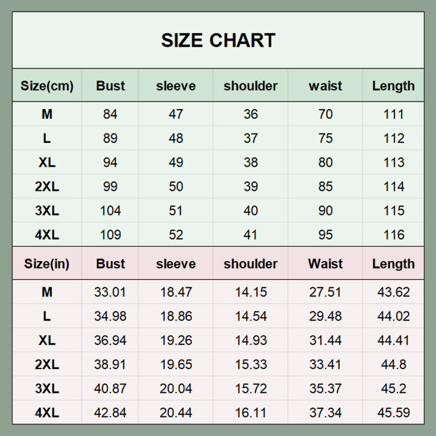Click the M row label in the cm table
This screenshot has width=436, height=436.
tap(47, 114)
